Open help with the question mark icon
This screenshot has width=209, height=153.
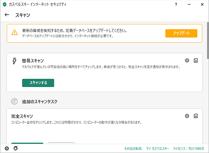pyautogui.click(x=176, y=5)
